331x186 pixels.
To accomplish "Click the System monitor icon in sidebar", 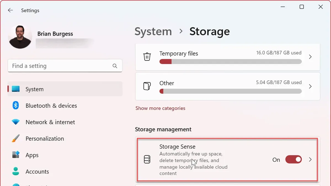I will point(16,89).
